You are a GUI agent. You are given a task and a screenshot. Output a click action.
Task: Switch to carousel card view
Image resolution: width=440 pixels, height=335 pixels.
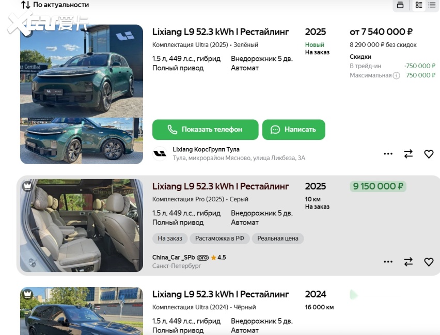tap(400, 5)
